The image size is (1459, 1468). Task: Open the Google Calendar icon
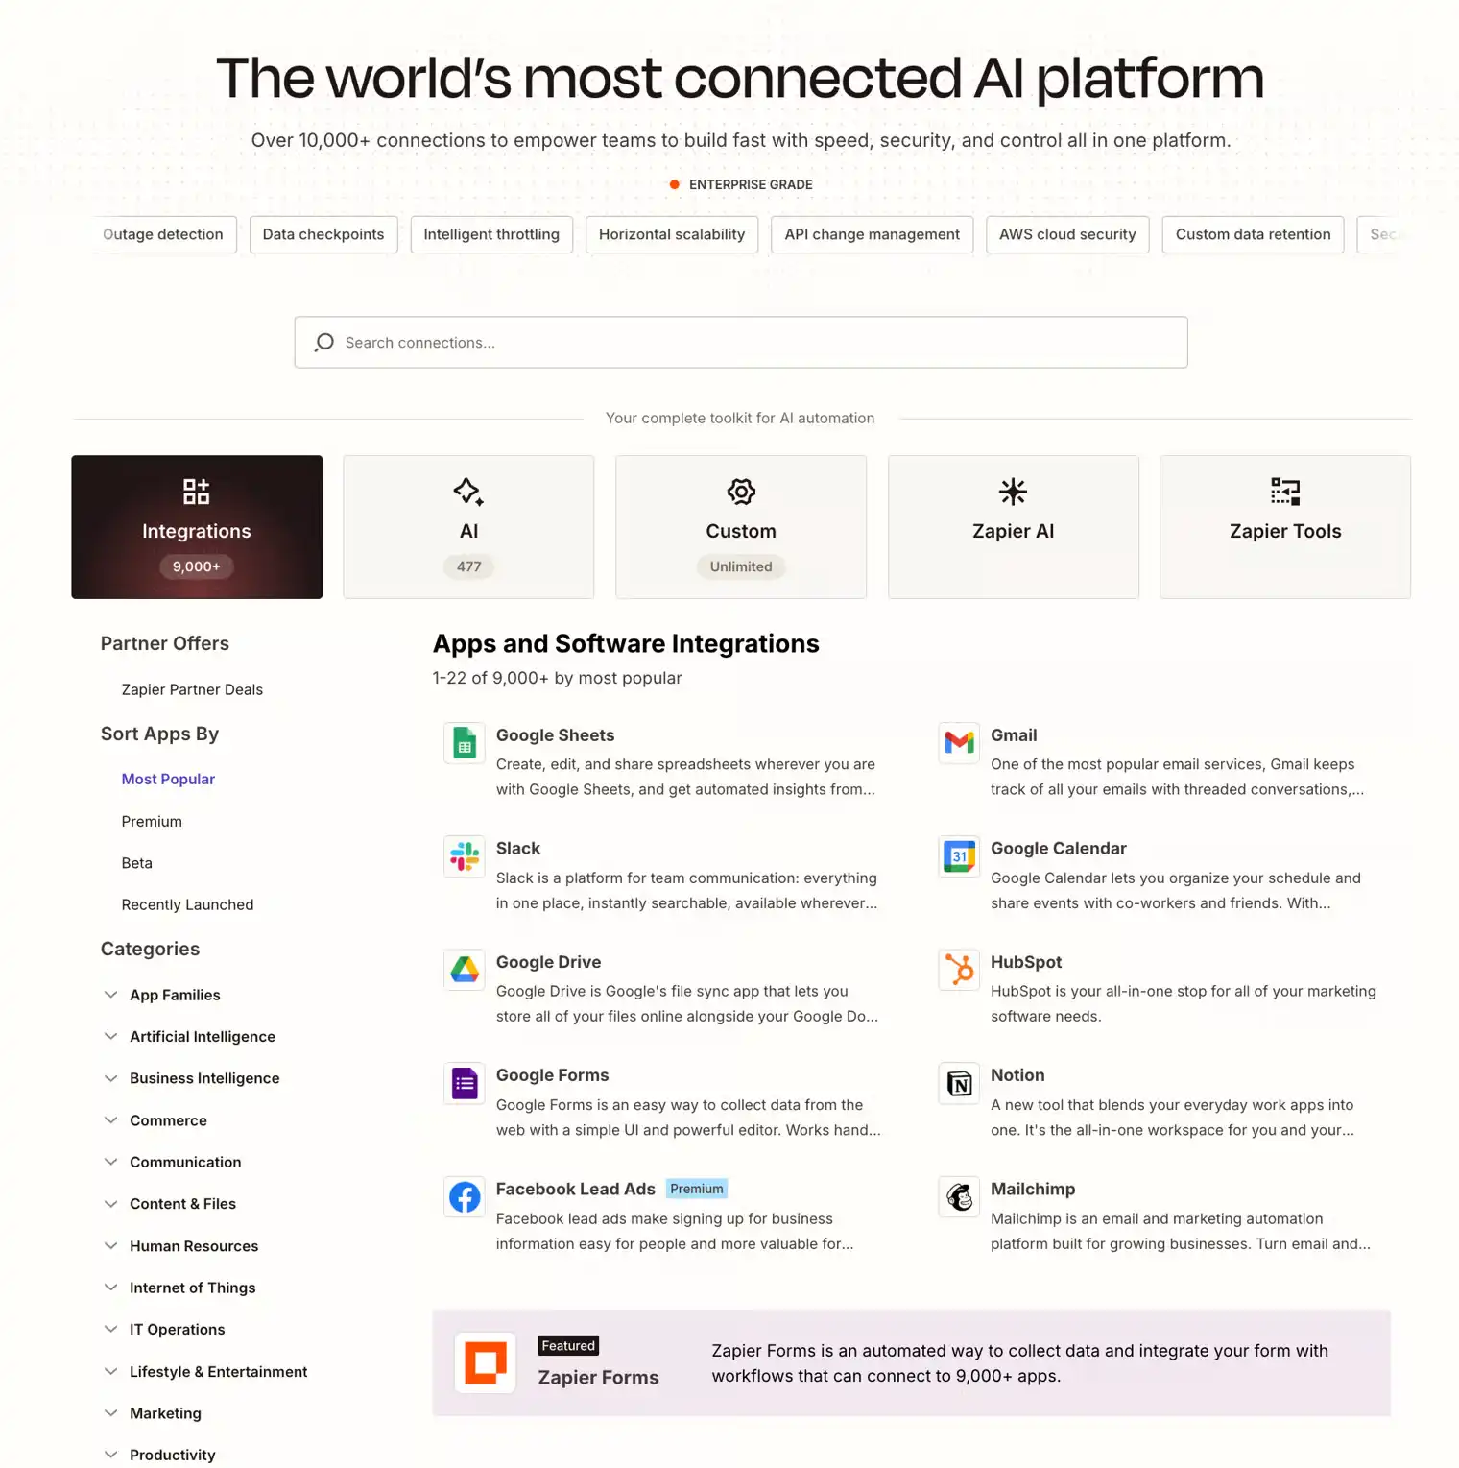click(x=959, y=856)
